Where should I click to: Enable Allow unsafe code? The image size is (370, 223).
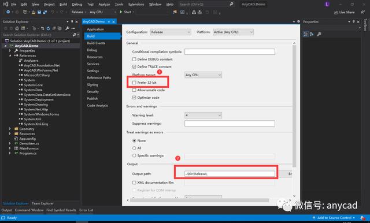(x=134, y=90)
